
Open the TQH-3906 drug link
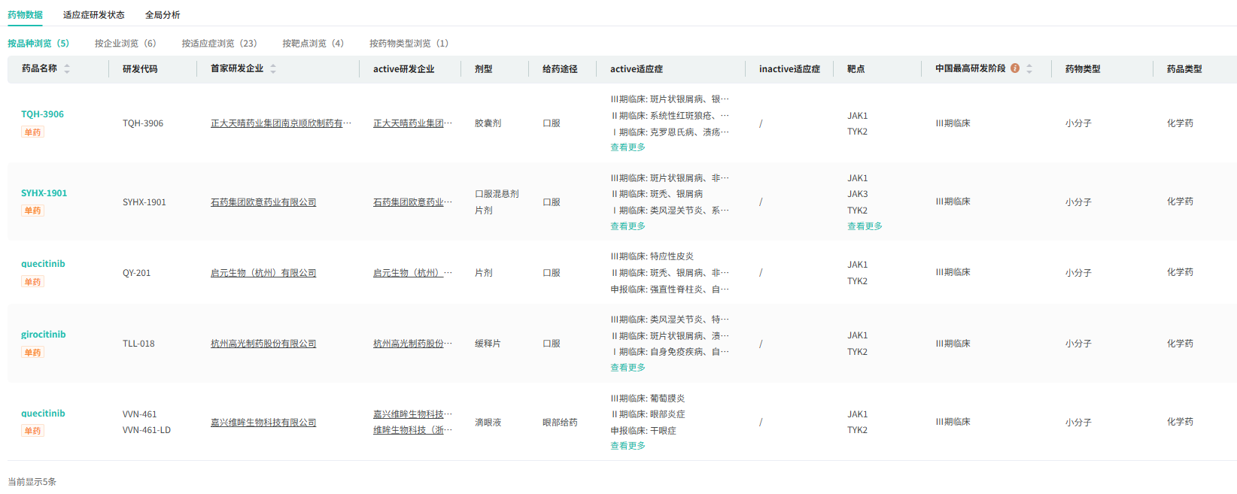coord(42,114)
